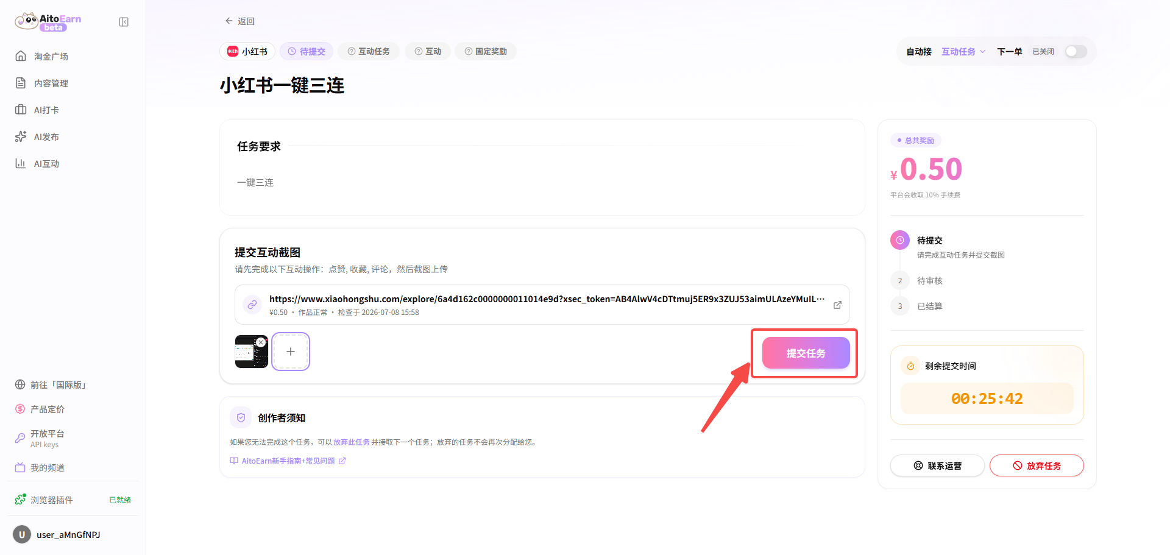Click step 2 待审核 in progress list

tap(916, 281)
